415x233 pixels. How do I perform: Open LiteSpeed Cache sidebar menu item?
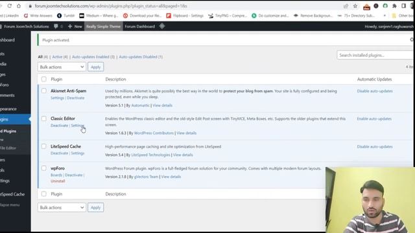pos(12,194)
